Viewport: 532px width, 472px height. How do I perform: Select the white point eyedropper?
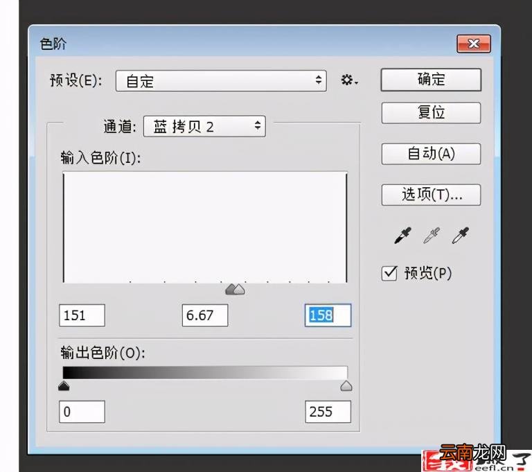(461, 236)
